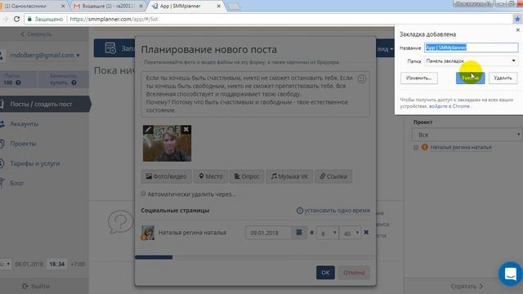Confirm post with OK button

[325, 272]
